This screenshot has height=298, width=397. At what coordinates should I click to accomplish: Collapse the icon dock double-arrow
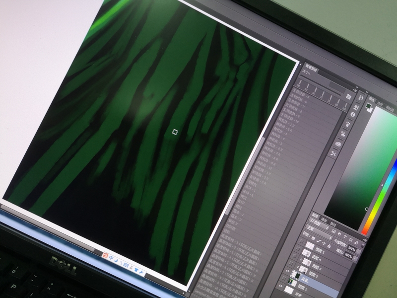pos(367,92)
